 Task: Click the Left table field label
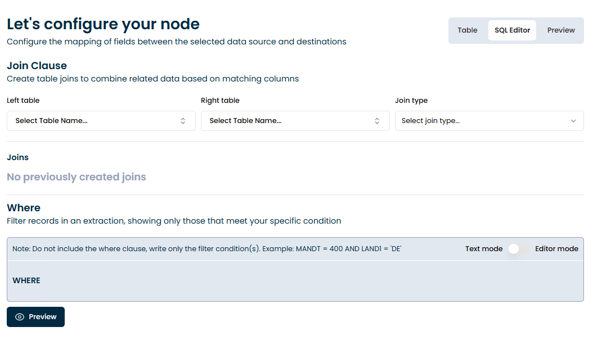click(23, 101)
